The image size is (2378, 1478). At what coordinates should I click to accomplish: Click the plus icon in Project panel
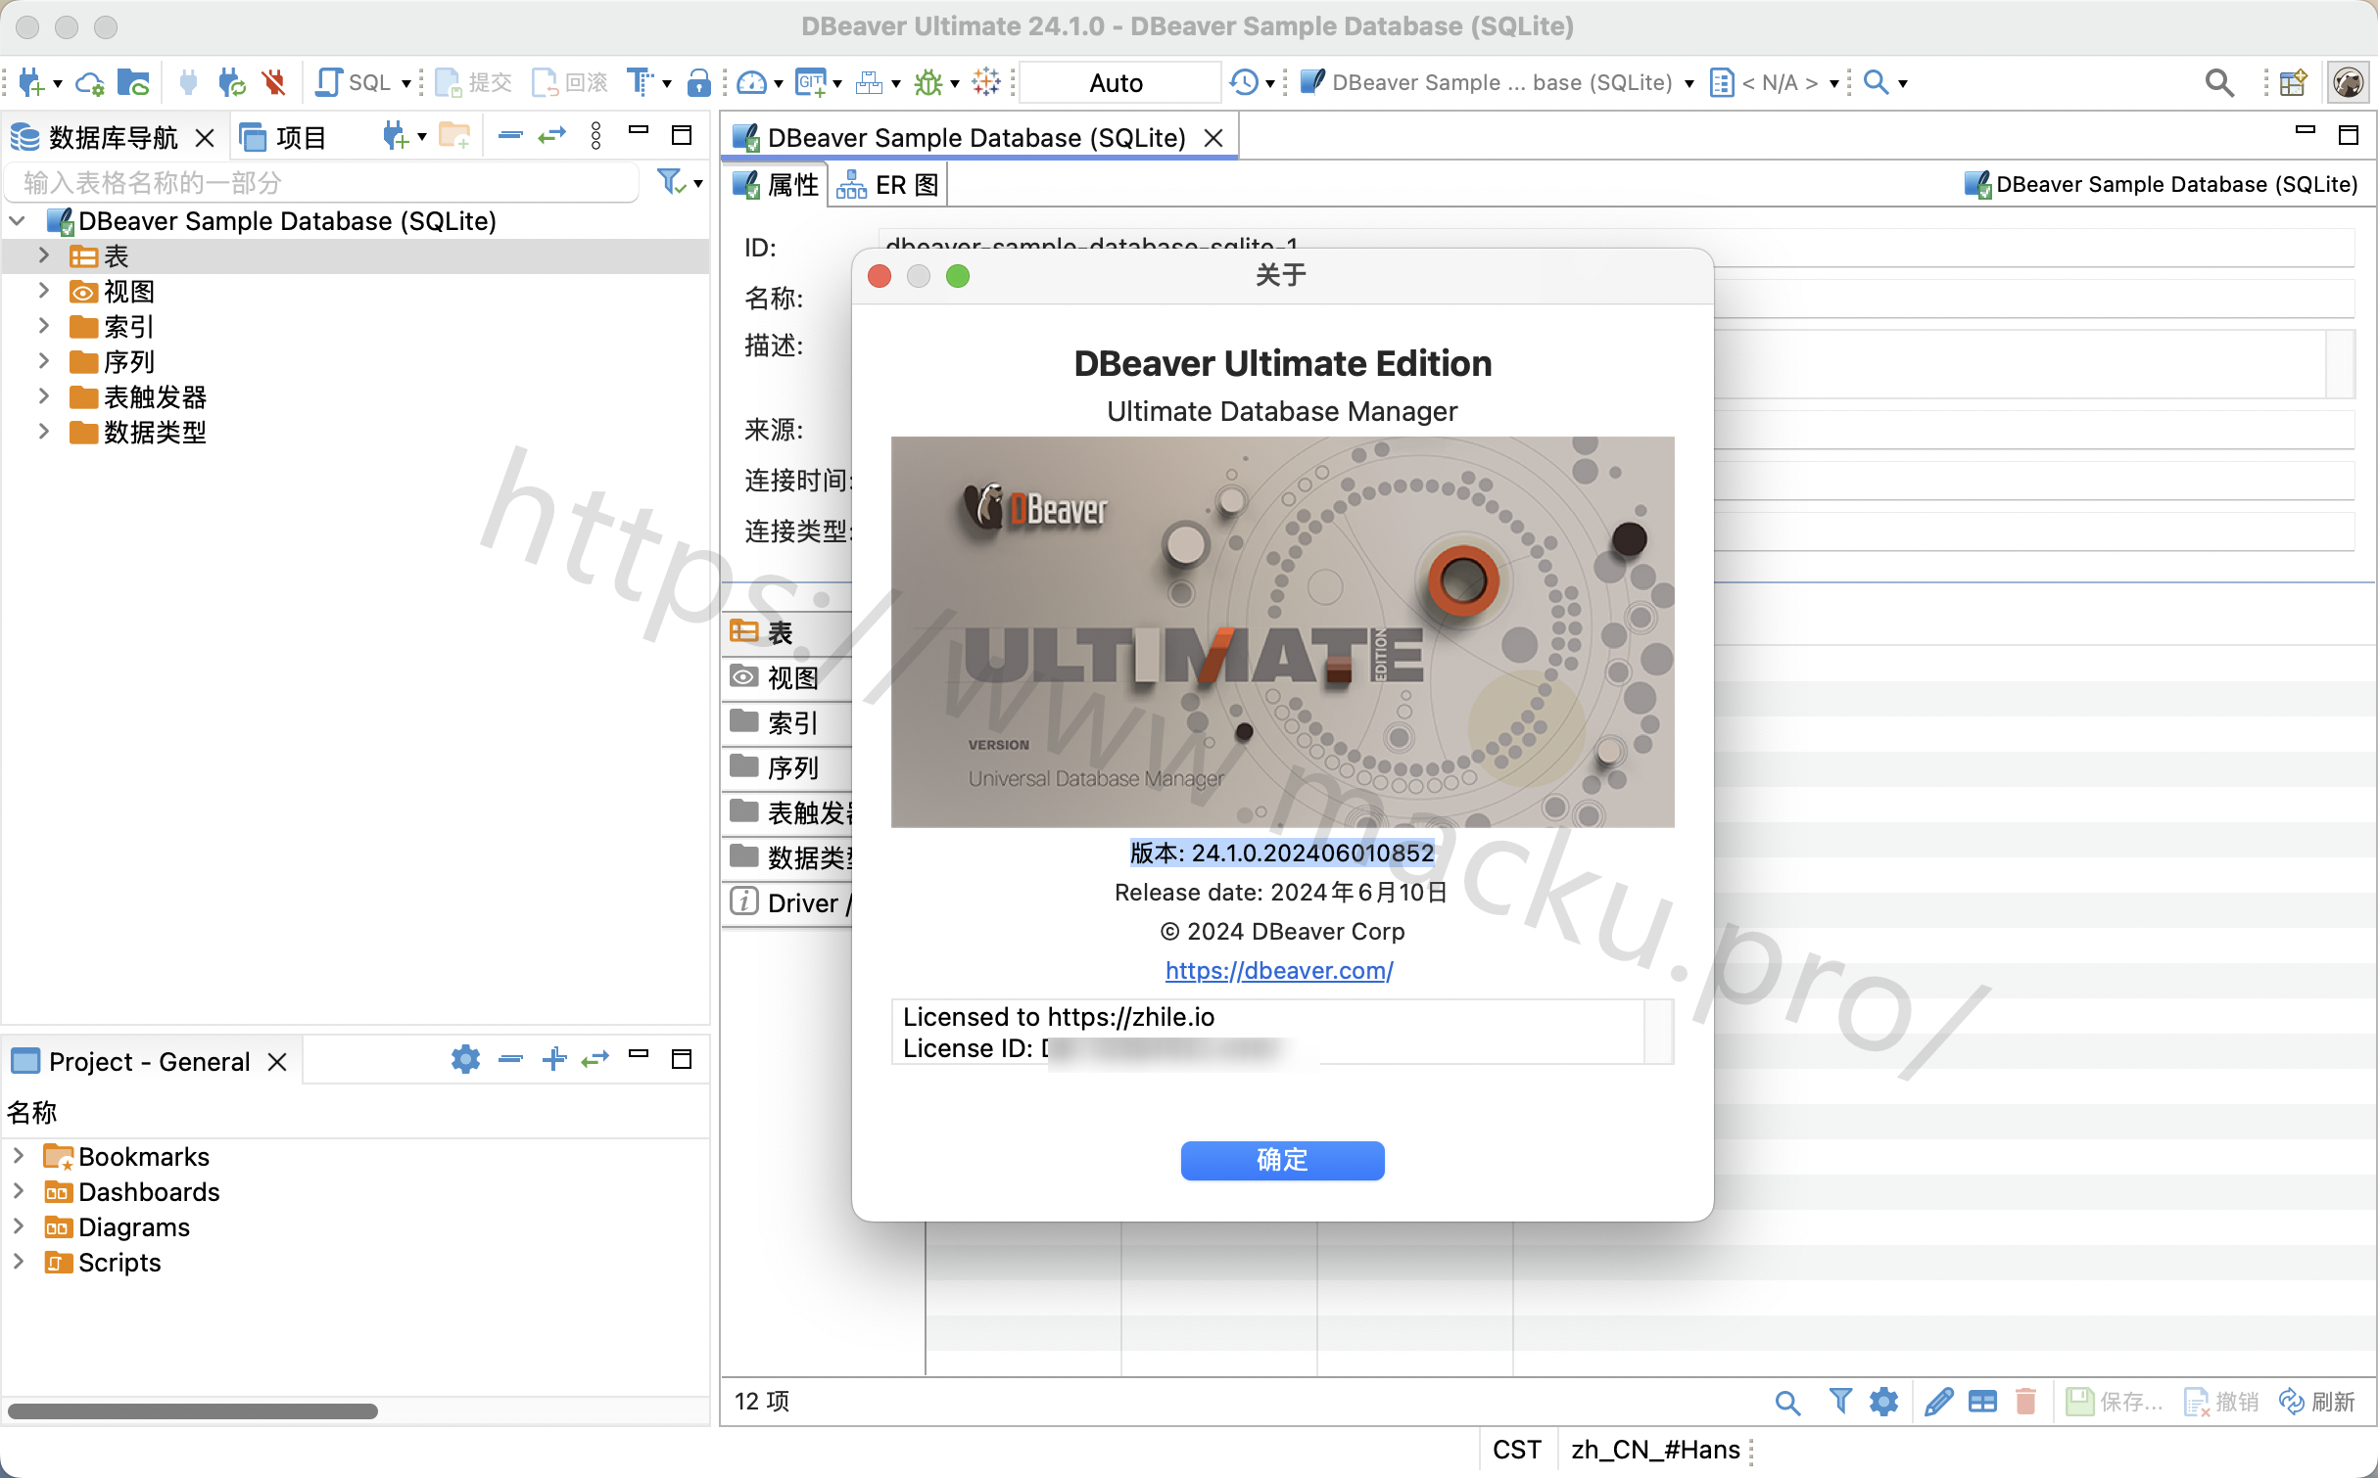[x=553, y=1059]
